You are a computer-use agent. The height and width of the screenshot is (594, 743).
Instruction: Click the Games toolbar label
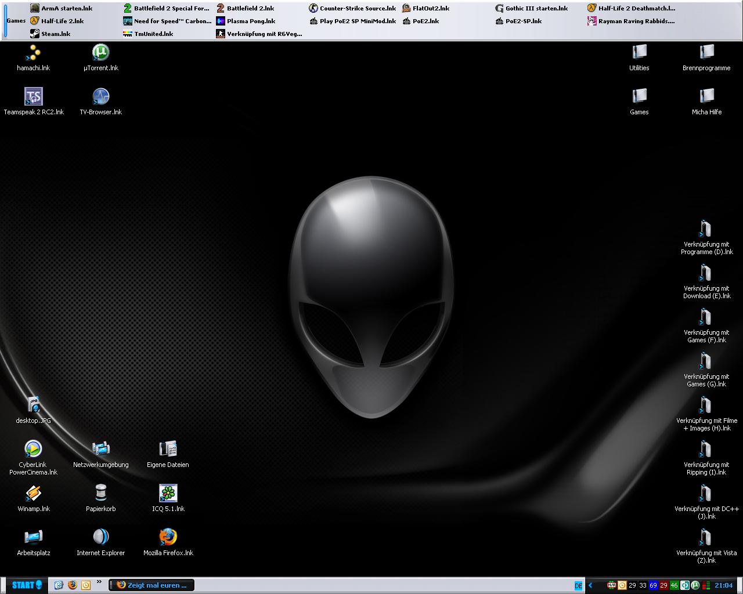coord(16,21)
